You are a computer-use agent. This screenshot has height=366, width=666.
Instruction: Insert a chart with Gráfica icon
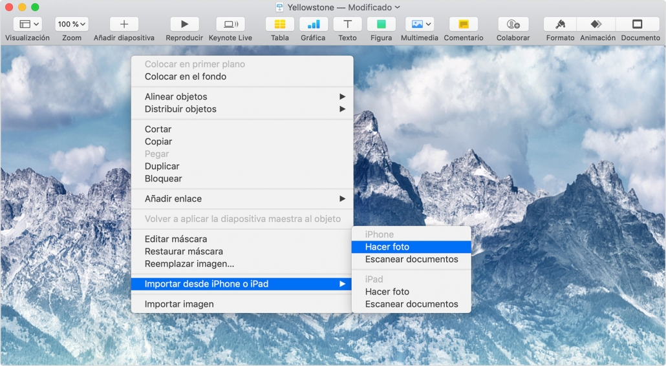[313, 24]
